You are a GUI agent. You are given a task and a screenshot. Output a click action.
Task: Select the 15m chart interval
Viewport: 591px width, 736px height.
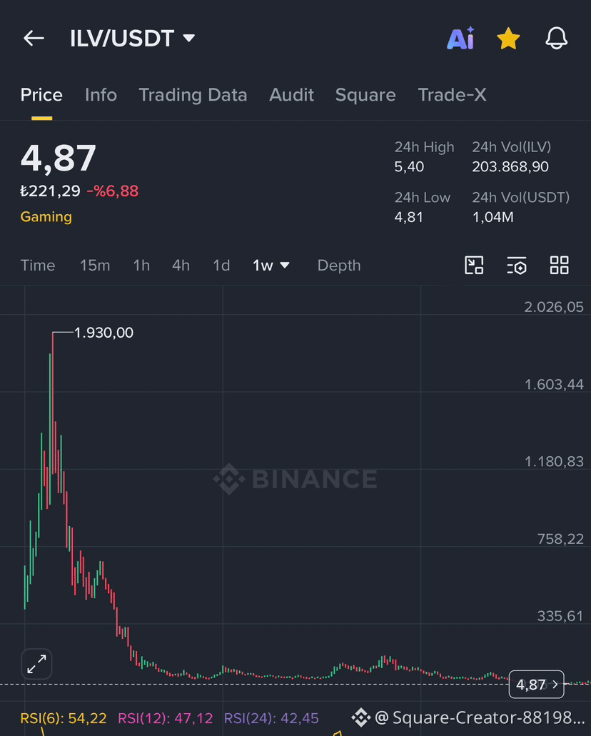pyautogui.click(x=95, y=266)
